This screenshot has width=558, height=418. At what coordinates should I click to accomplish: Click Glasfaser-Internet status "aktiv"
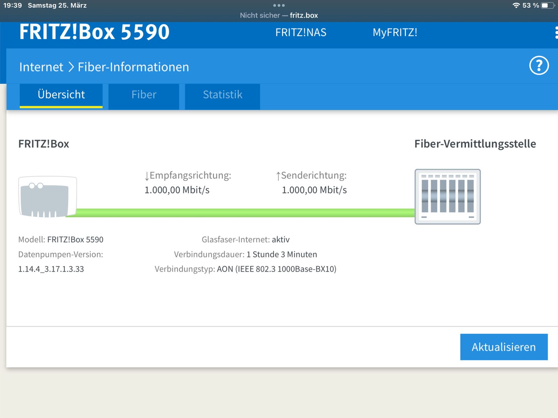click(281, 240)
